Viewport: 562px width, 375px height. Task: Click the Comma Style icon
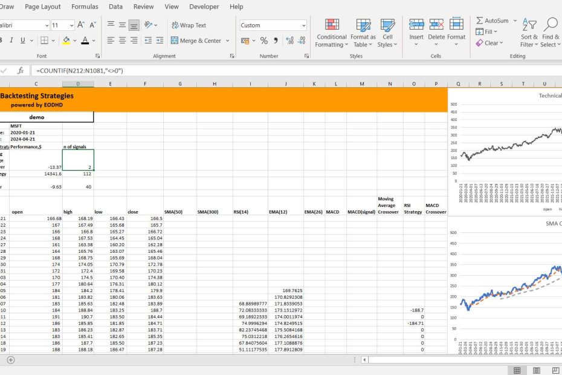click(276, 41)
